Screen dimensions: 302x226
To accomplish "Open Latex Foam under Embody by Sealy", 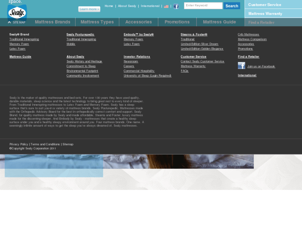I will [132, 44].
